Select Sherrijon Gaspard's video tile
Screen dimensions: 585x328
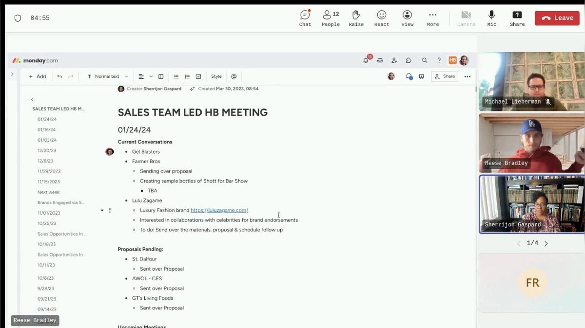[x=531, y=204]
